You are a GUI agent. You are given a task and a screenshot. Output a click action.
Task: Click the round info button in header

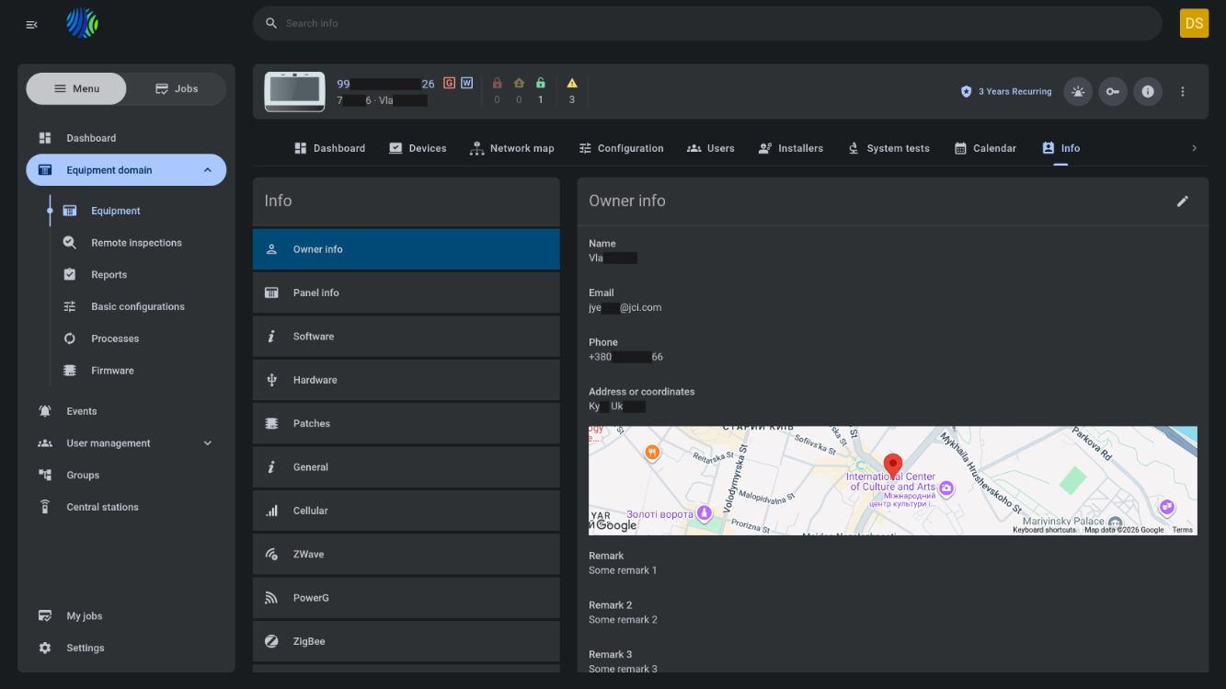click(x=1148, y=92)
